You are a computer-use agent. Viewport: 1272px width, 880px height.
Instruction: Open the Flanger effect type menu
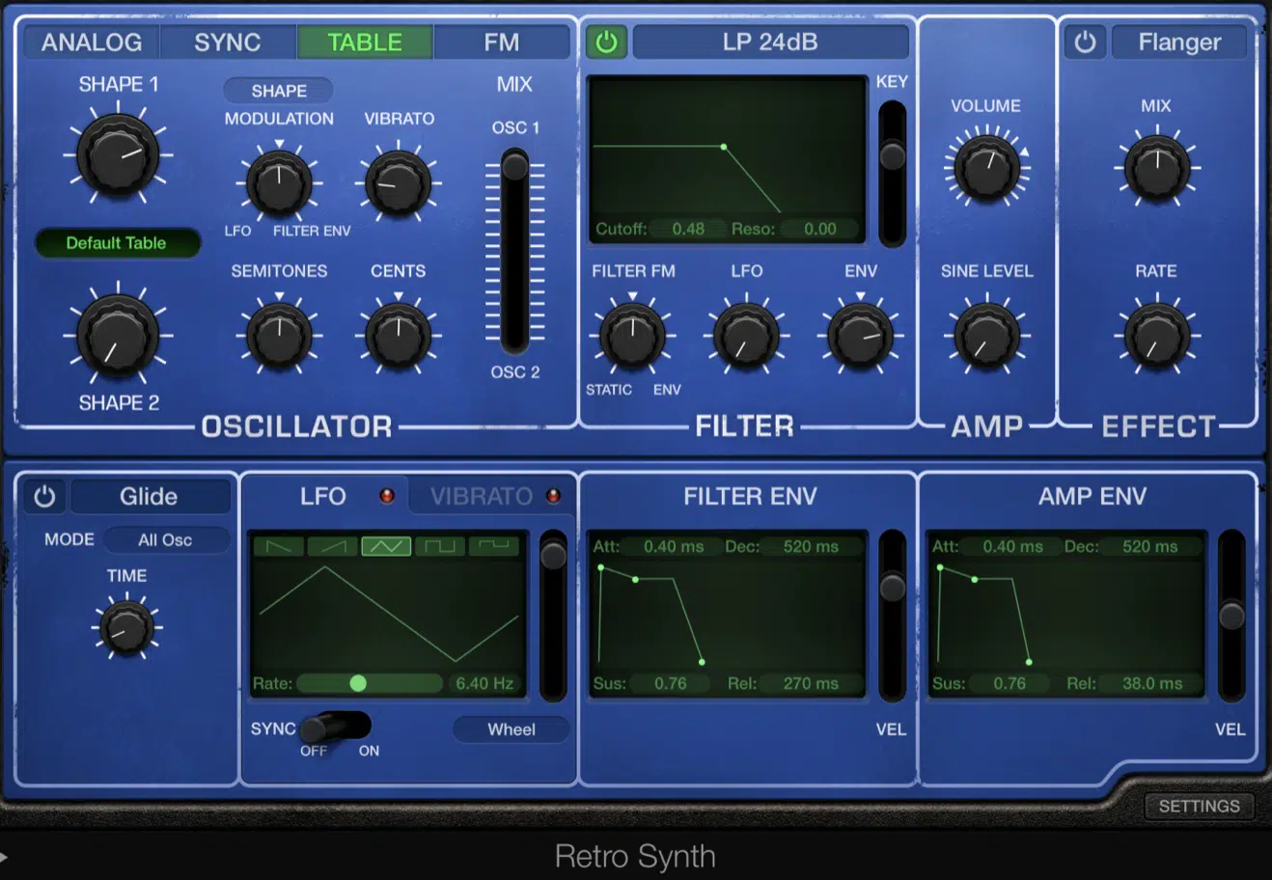(1179, 42)
